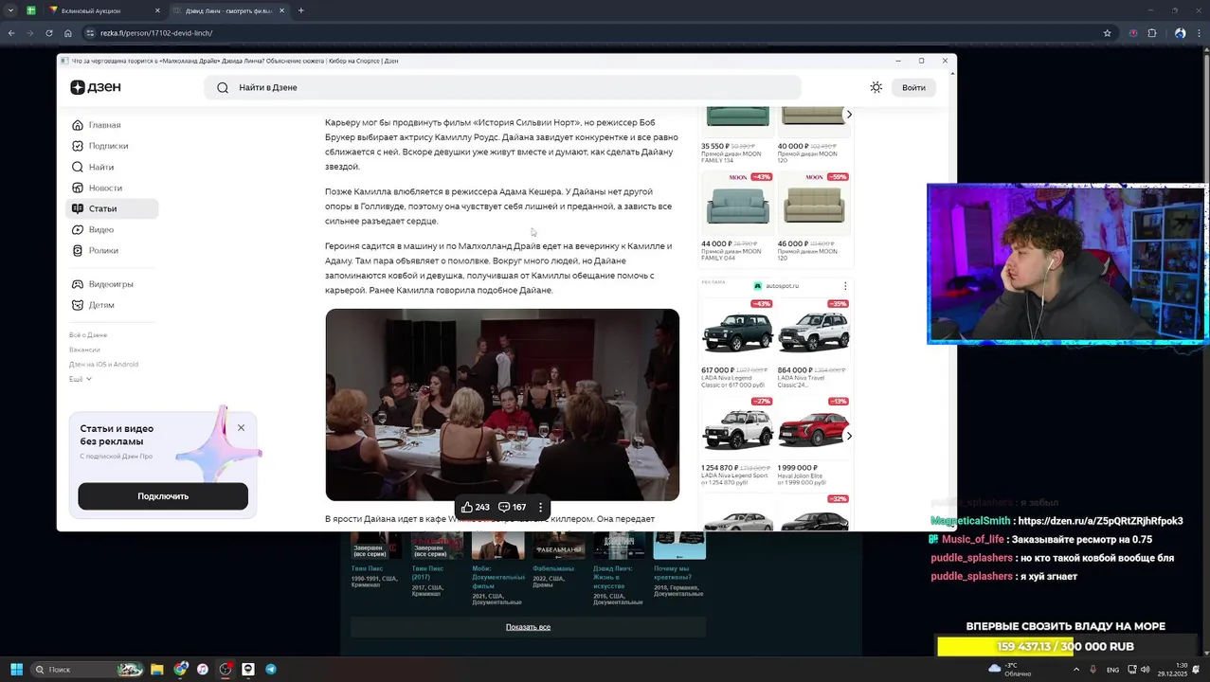Select Найти in the sidebar

tap(100, 167)
